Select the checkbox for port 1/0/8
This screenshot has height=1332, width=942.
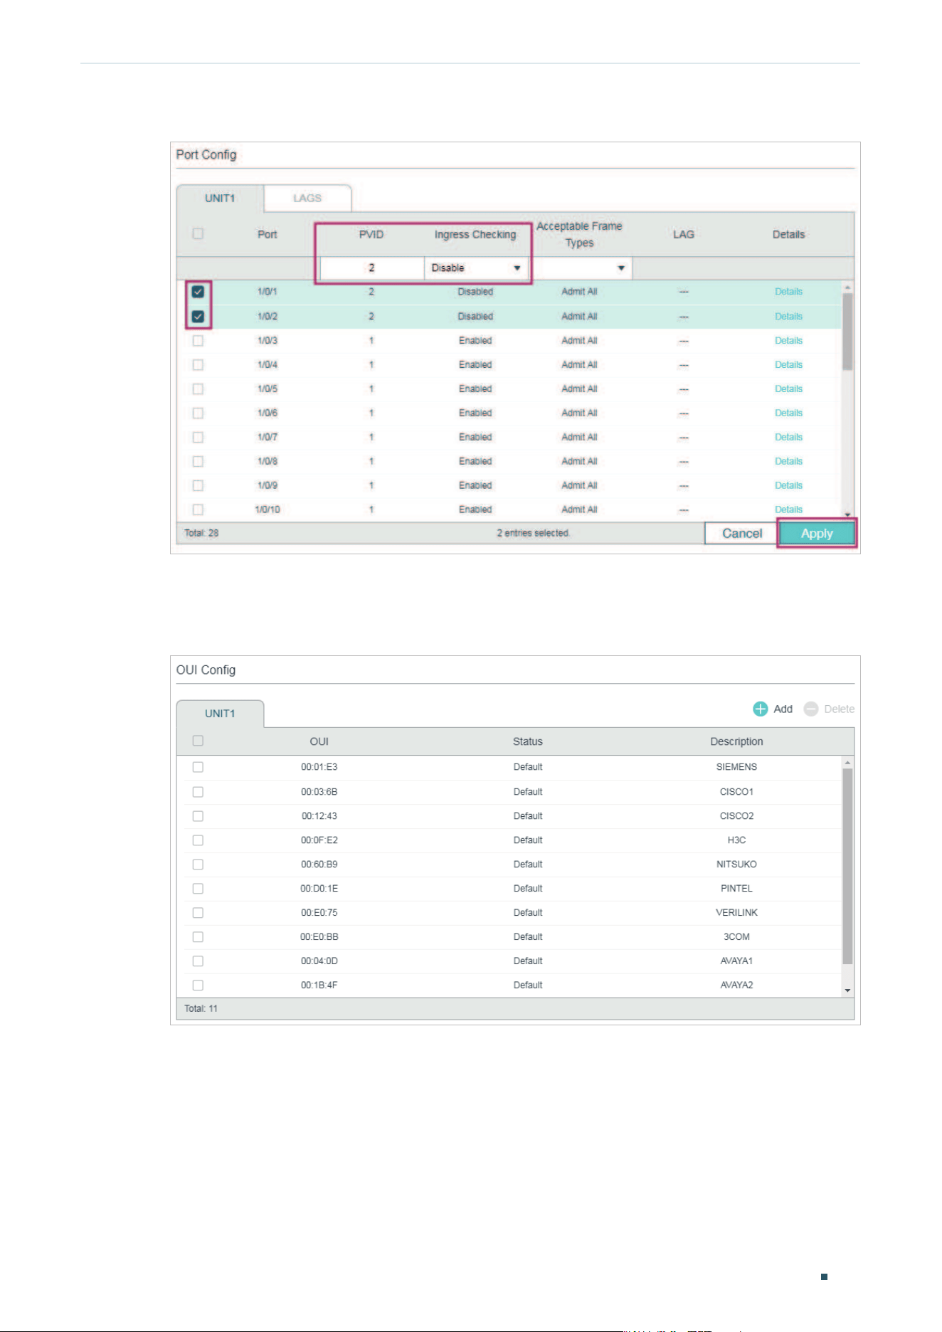click(x=198, y=462)
